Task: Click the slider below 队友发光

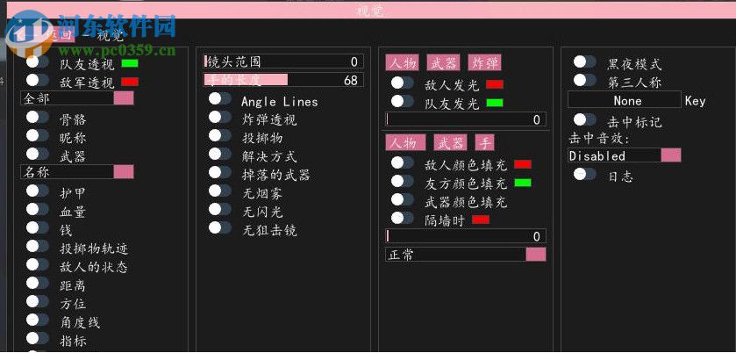Action: [x=466, y=119]
